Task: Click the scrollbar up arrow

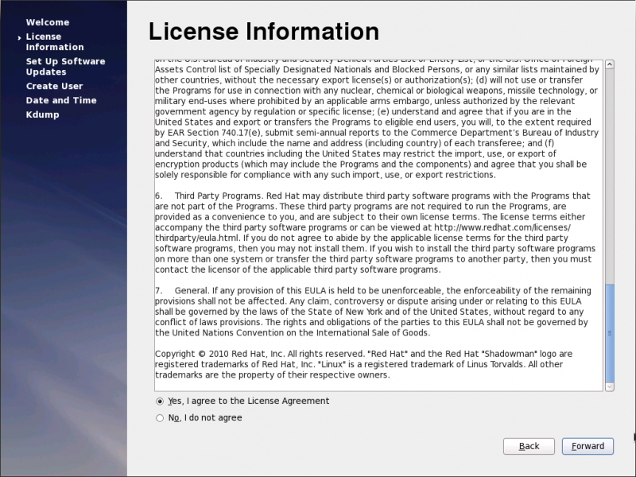Action: (609, 63)
